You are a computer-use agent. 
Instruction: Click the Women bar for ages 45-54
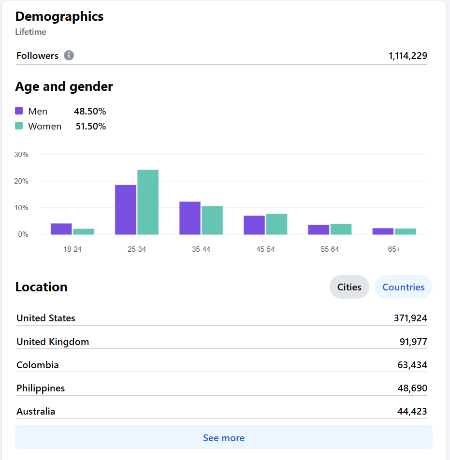(276, 224)
